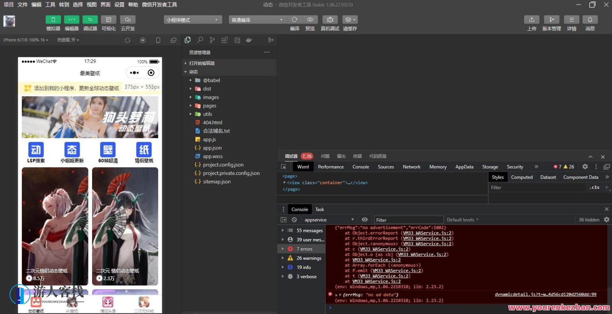Open the 热重载 hot reload dropdown

click(68, 40)
